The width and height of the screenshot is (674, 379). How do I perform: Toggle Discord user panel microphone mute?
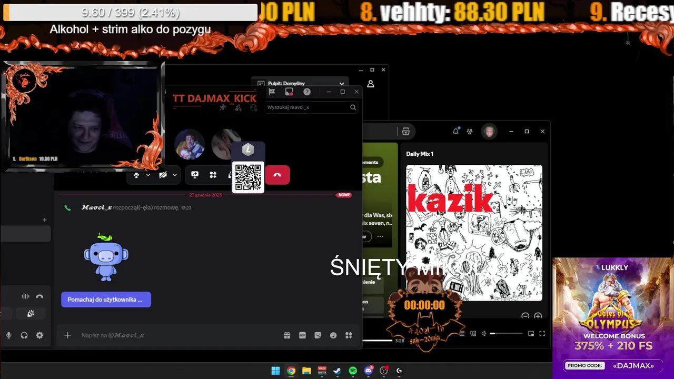pyautogui.click(x=8, y=335)
